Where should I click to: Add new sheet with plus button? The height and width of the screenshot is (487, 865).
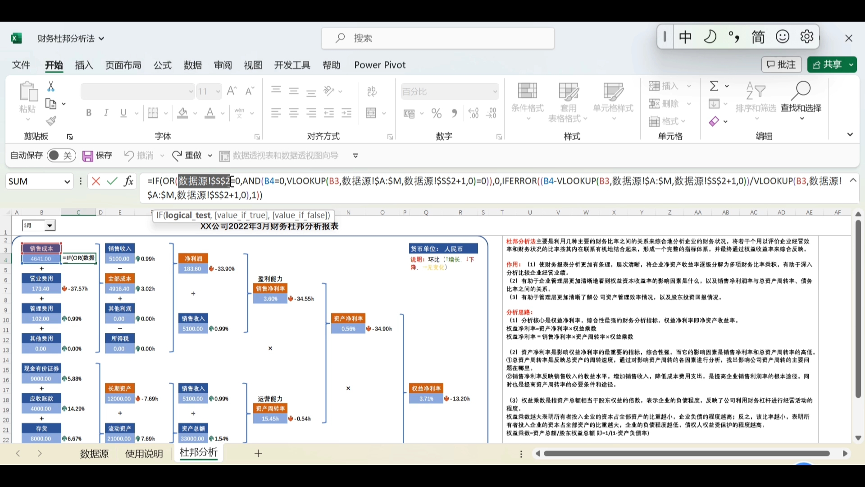tap(258, 454)
